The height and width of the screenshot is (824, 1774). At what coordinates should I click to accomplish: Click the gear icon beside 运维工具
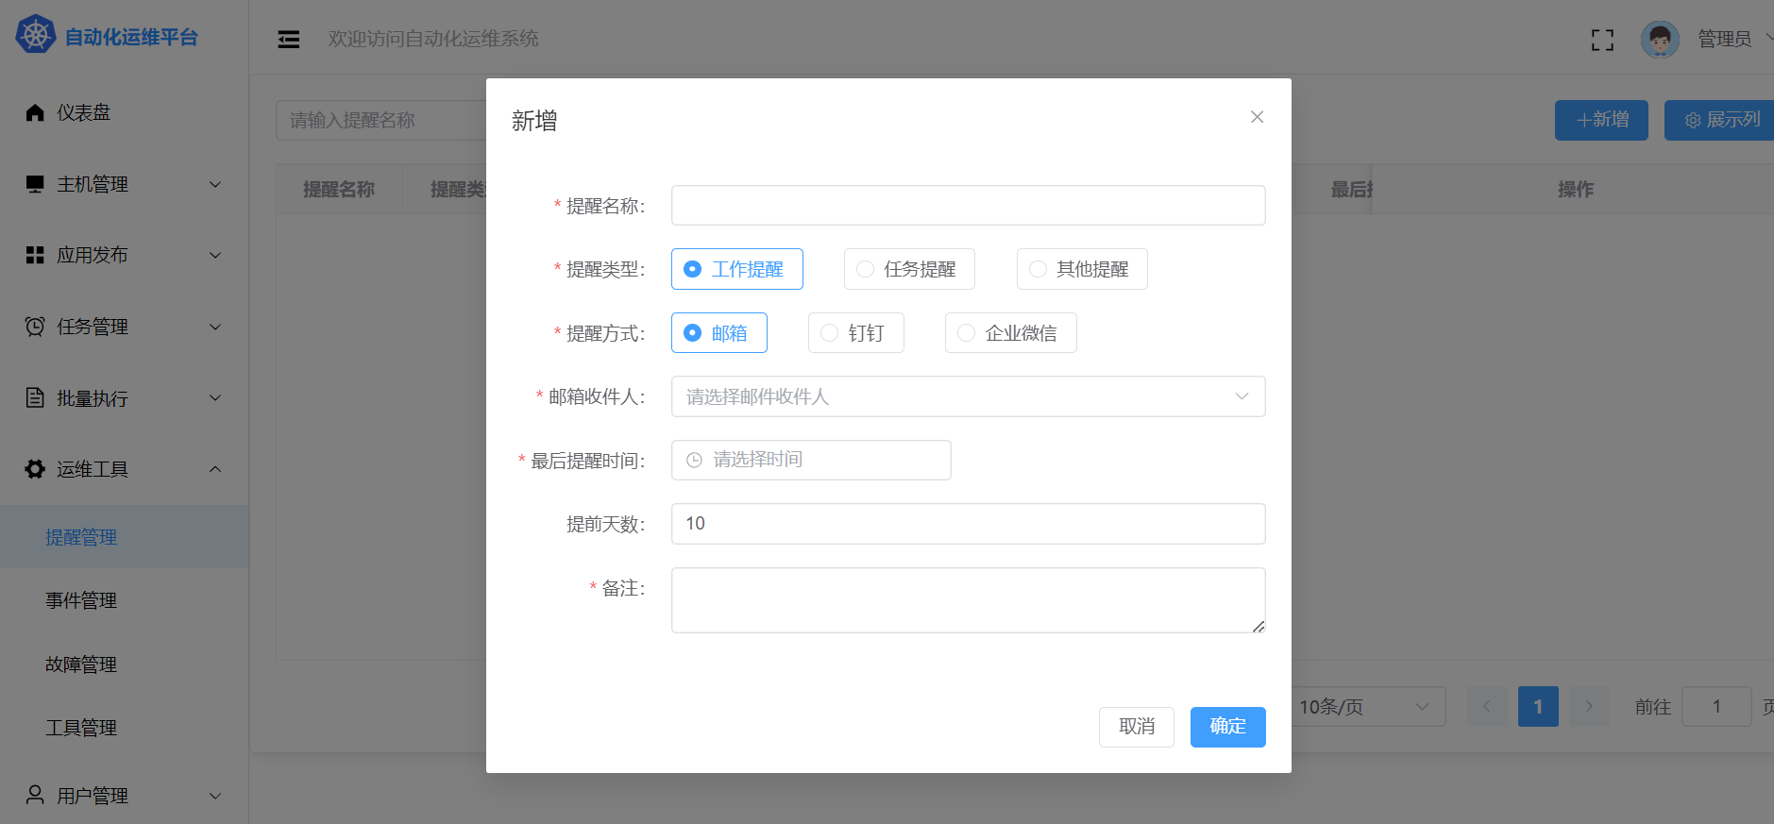35,469
